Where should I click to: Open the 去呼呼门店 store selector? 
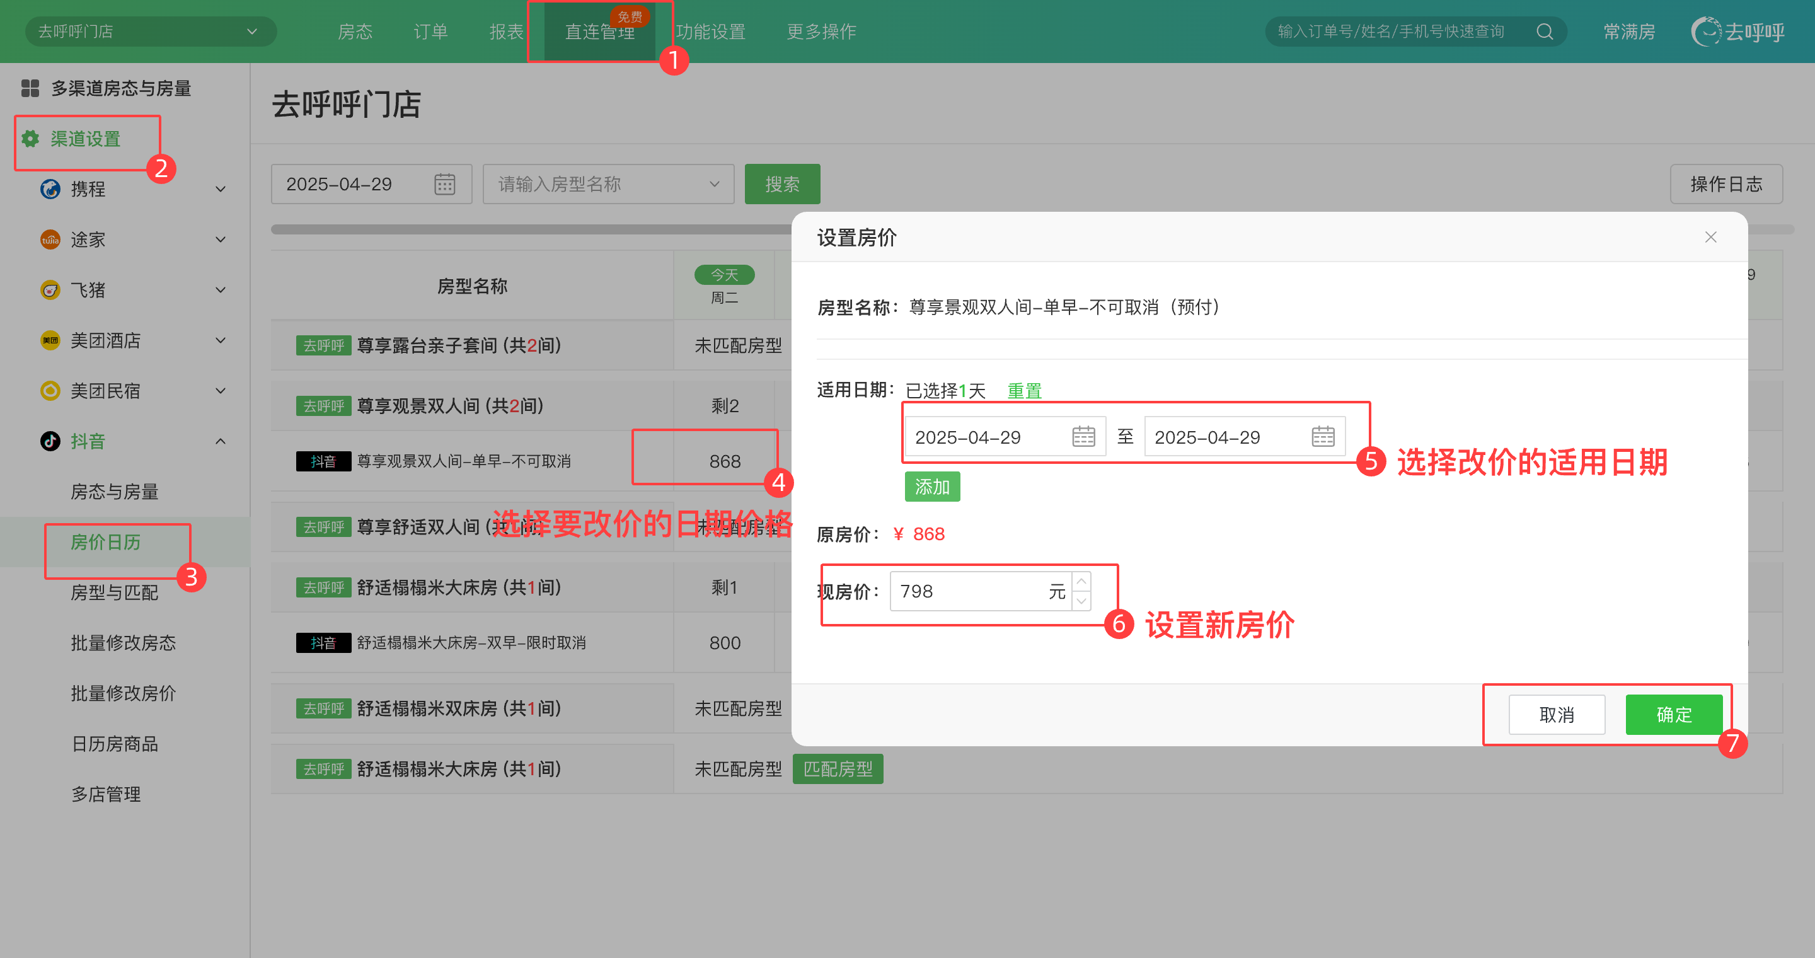point(150,32)
